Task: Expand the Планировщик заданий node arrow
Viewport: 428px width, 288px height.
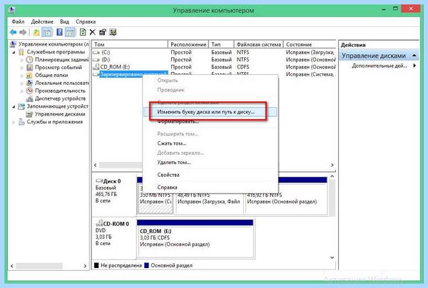Action: click(x=22, y=60)
